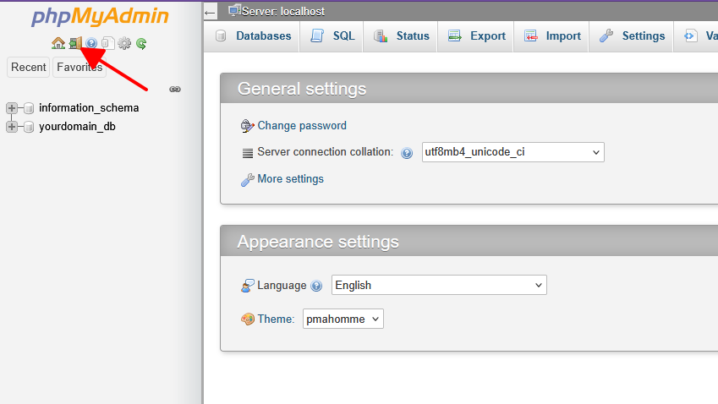
Task: Click the Change password link
Action: tap(302, 125)
